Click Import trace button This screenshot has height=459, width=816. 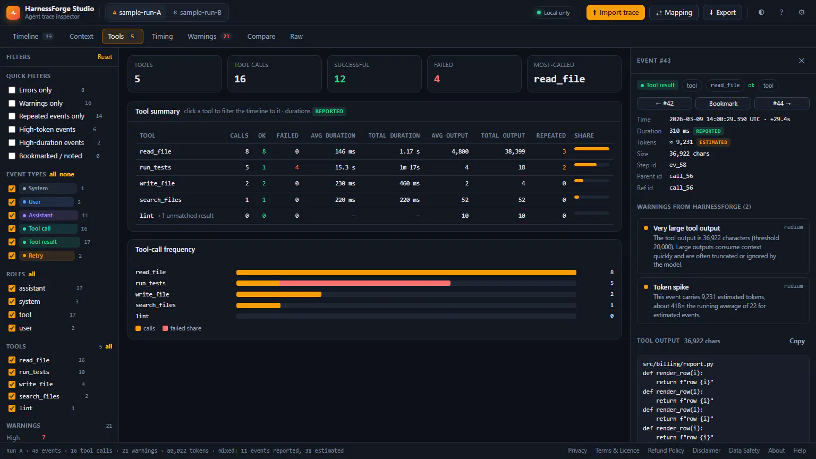616,13
